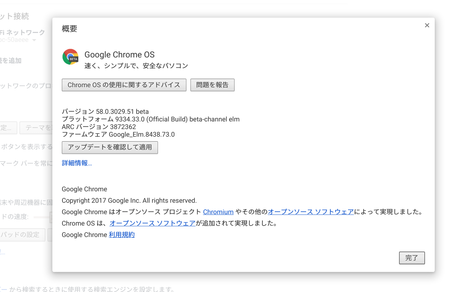Expand the Wi-Fi network dropdown arrow in background
The image size is (476, 292).
coord(34,40)
